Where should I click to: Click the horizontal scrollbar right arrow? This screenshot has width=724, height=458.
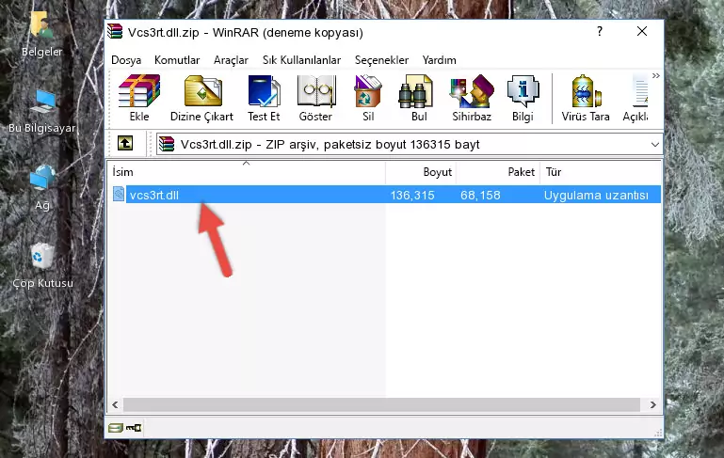tap(652, 404)
